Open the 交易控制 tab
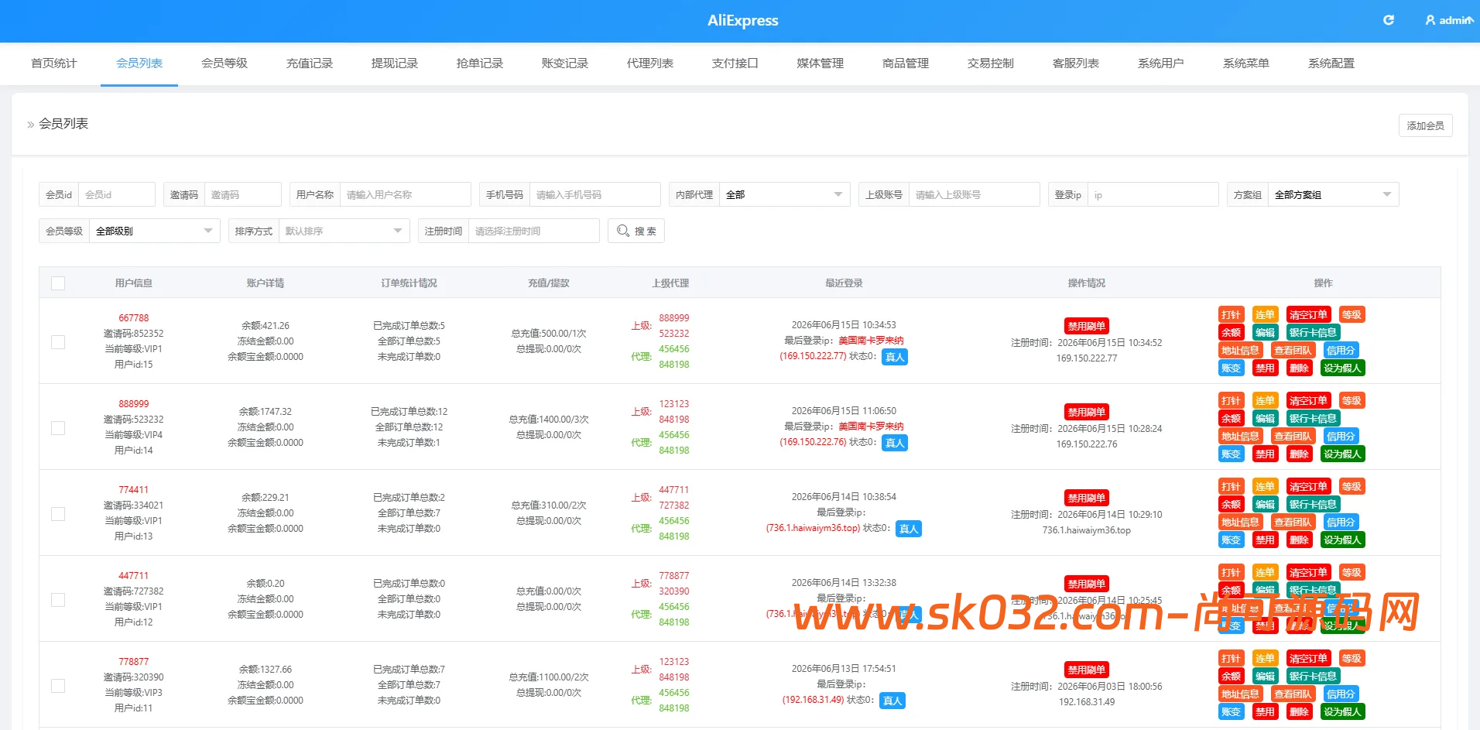Viewport: 1480px width, 730px height. pyautogui.click(x=991, y=63)
